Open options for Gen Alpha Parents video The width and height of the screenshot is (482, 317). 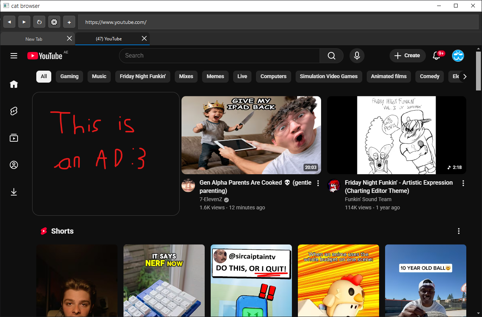[318, 183]
